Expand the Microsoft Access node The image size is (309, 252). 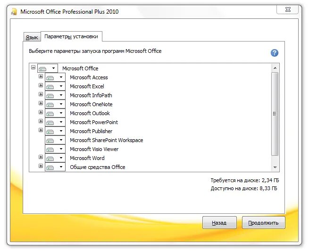41,76
